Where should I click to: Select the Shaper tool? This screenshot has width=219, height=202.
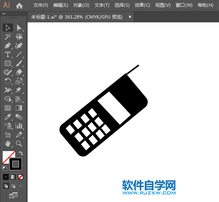pos(8,72)
